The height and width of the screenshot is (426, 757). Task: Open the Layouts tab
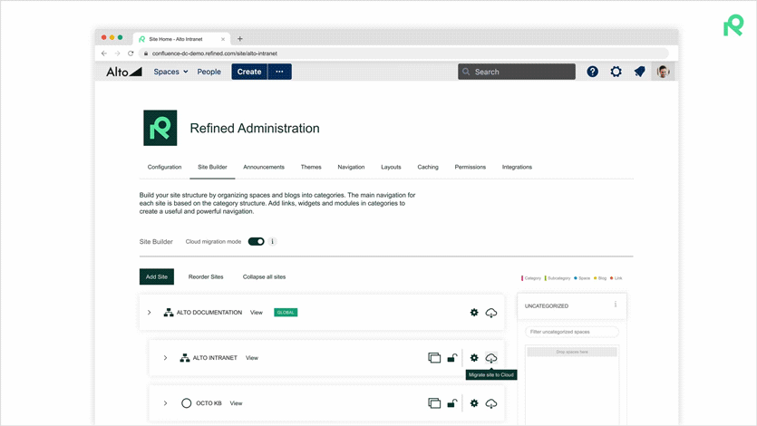(x=391, y=167)
